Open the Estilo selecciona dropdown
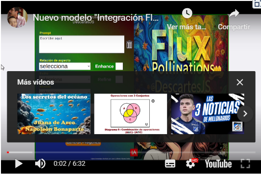The width and height of the screenshot is (261, 174). (65, 79)
